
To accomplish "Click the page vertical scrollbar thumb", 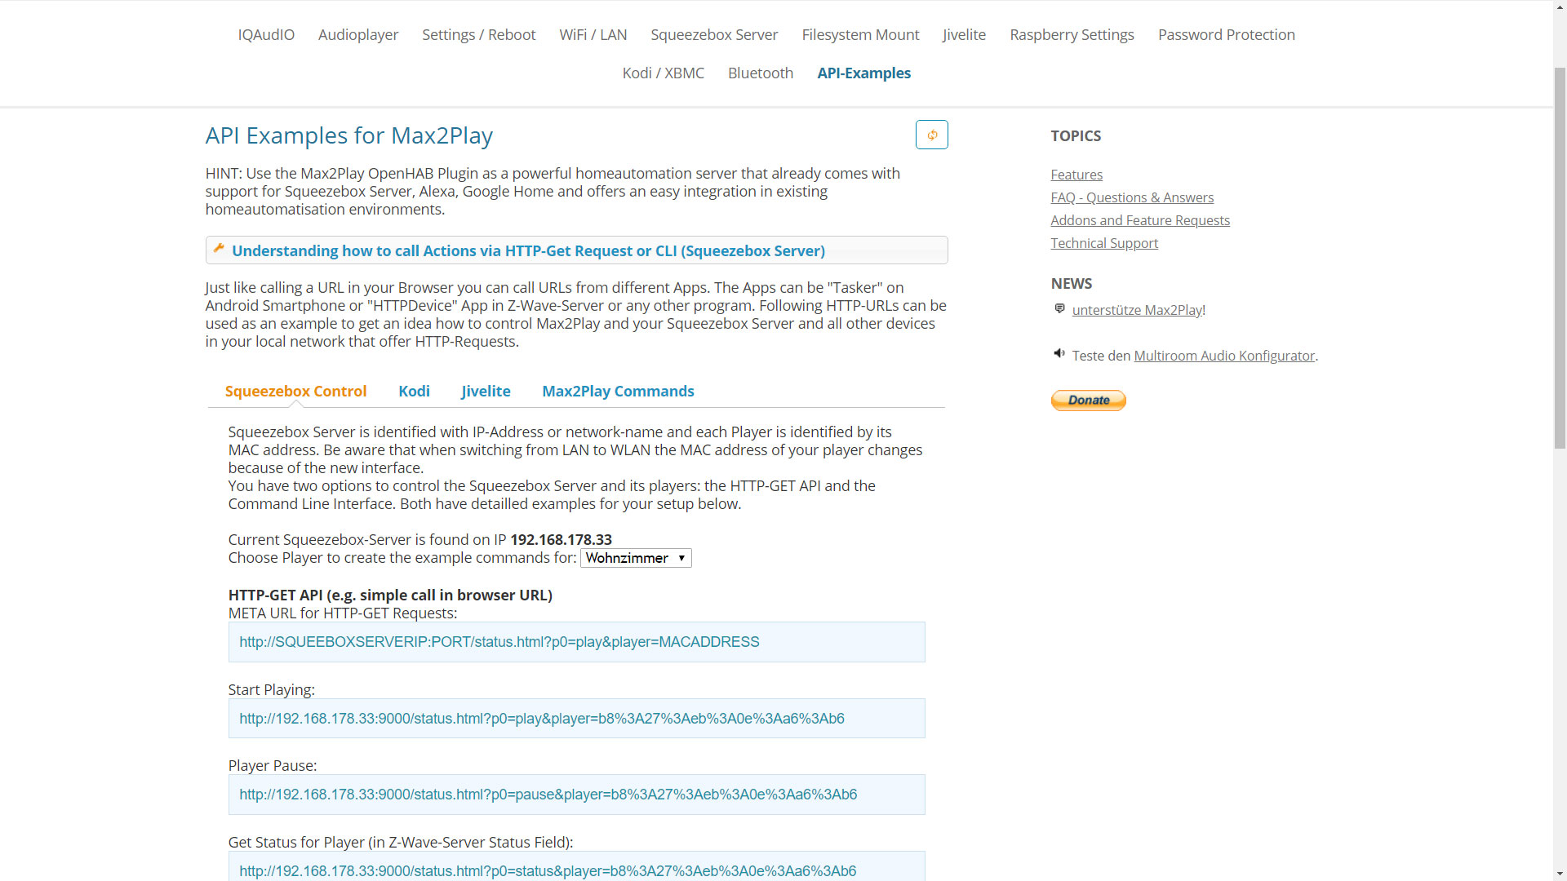I will pos(1560,257).
